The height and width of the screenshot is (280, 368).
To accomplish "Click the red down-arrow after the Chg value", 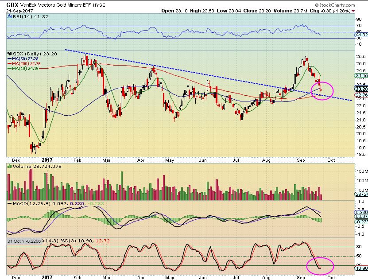I will click(353, 11).
